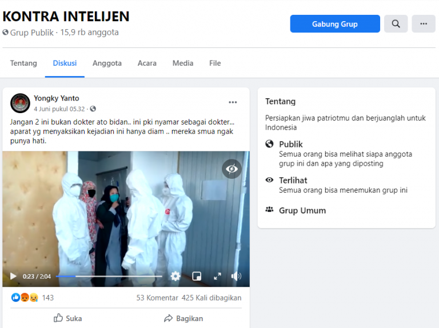Open the Anggota tab

(107, 63)
